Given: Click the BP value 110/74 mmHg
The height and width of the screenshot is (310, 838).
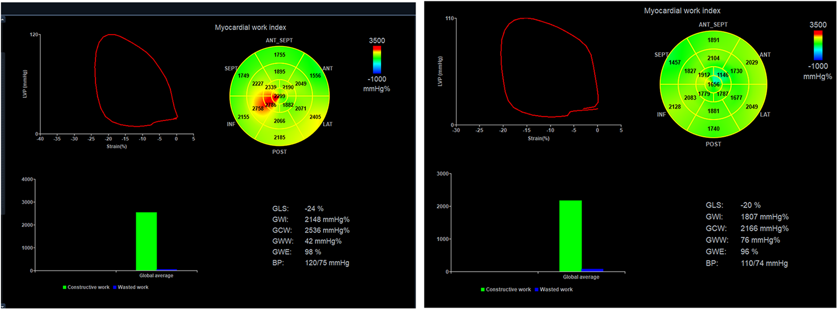Looking at the screenshot, I should pyautogui.click(x=764, y=263).
